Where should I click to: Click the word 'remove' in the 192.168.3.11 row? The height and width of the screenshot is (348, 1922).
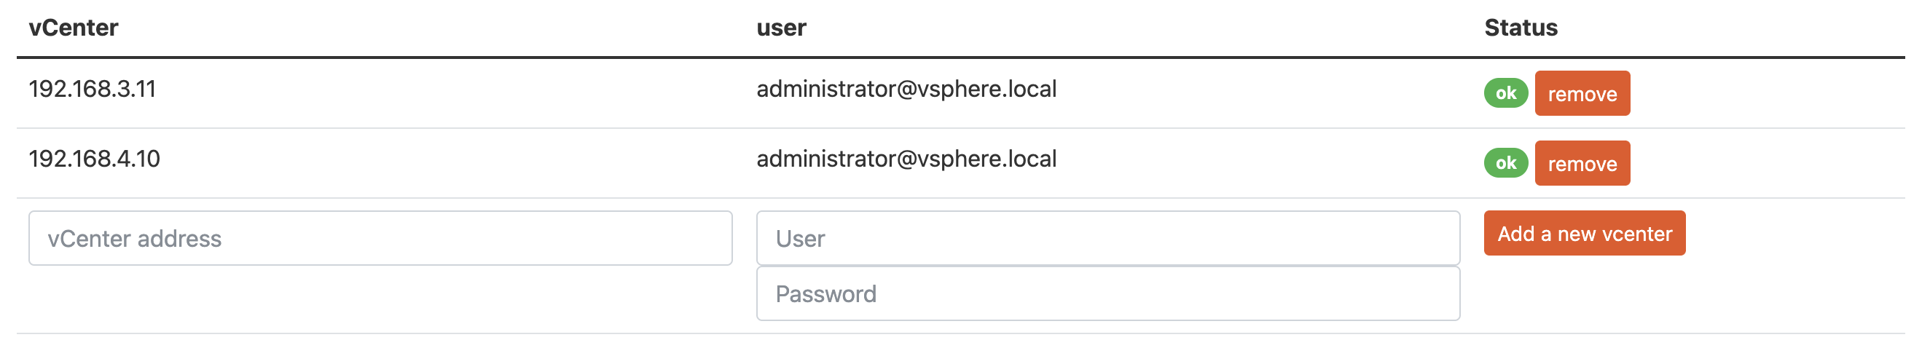pyautogui.click(x=1582, y=94)
